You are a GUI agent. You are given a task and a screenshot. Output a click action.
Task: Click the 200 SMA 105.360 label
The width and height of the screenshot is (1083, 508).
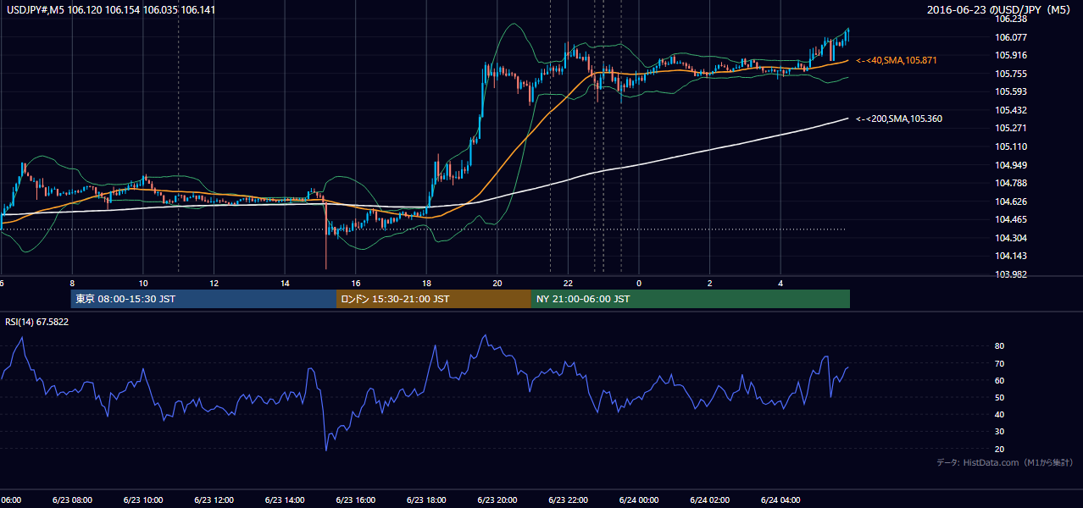click(x=899, y=119)
